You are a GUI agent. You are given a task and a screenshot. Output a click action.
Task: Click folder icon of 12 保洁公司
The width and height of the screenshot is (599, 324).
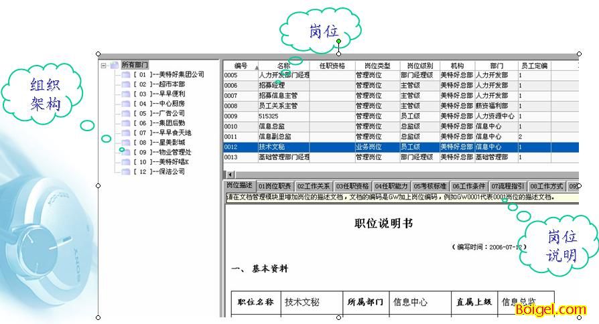126,172
